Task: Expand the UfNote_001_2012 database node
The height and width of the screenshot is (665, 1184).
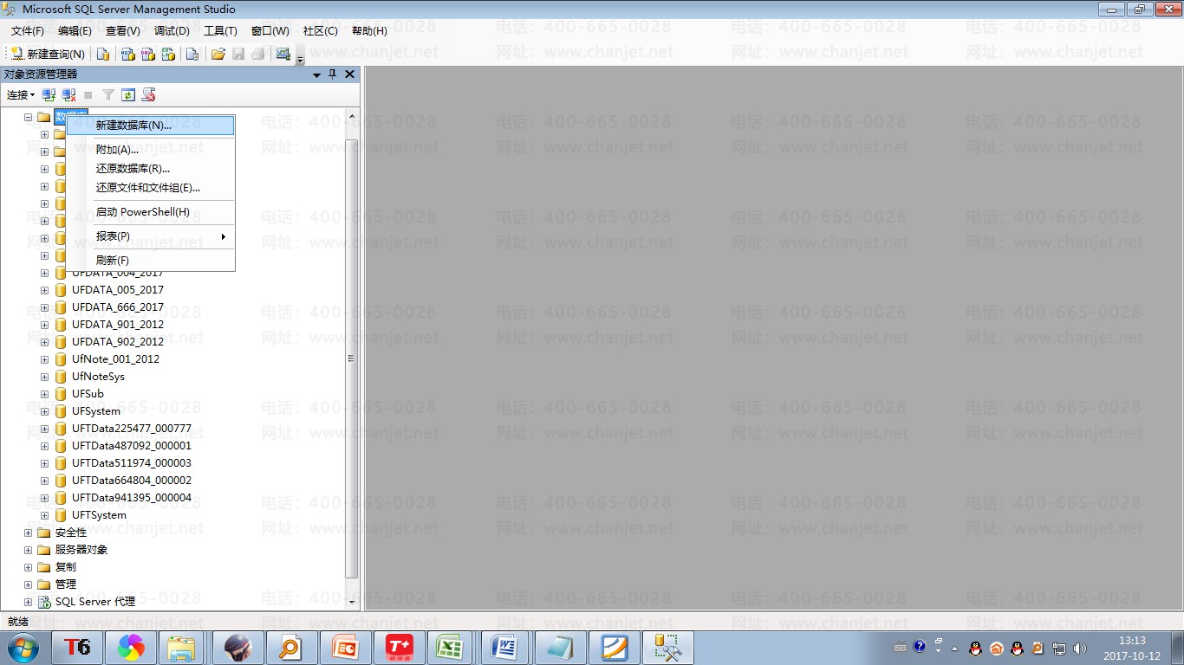Action: [x=45, y=359]
